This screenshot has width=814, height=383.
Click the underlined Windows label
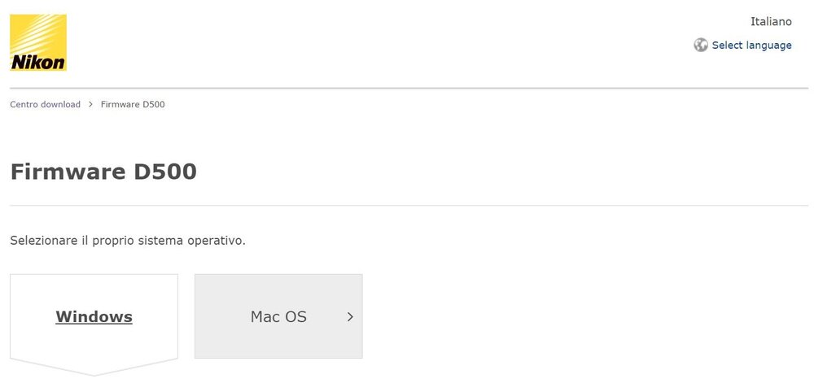[94, 316]
